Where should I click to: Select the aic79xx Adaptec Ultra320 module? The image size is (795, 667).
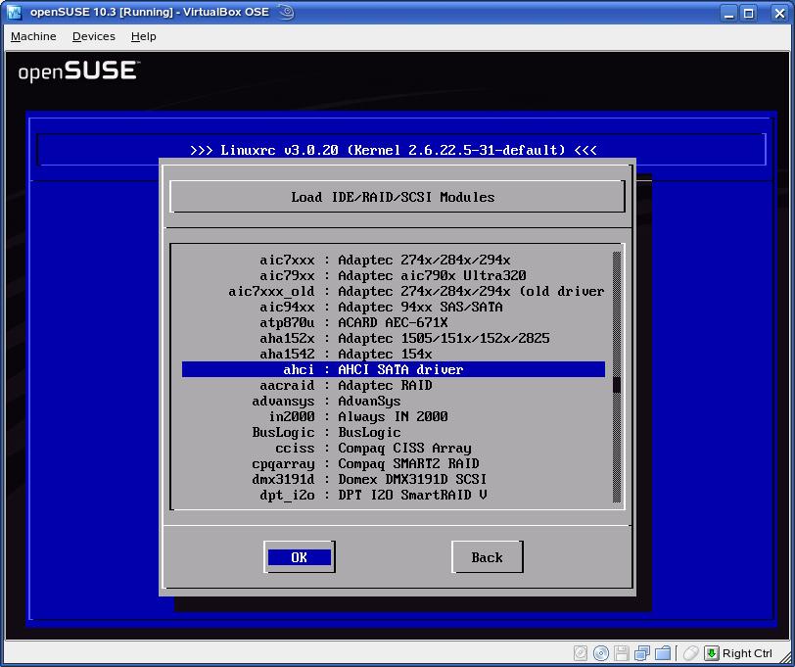click(394, 275)
